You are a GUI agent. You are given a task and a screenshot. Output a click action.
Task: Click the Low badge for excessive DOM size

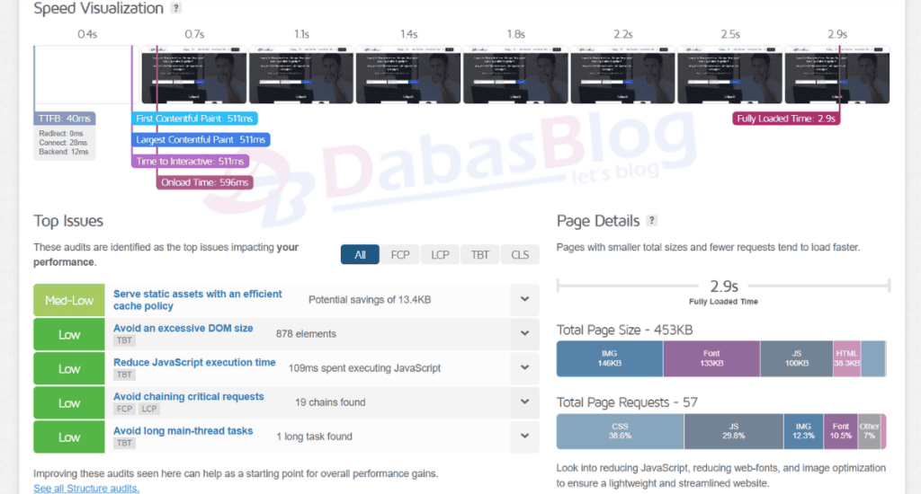click(69, 334)
